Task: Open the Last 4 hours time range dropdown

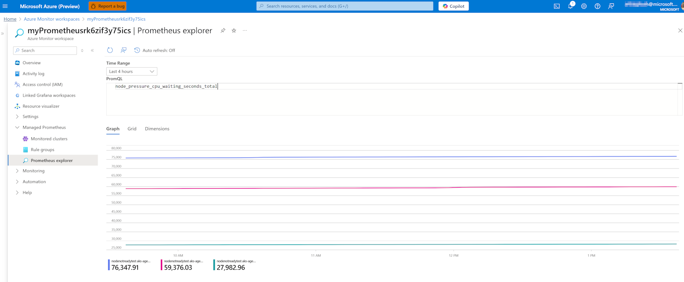Action: [x=131, y=71]
